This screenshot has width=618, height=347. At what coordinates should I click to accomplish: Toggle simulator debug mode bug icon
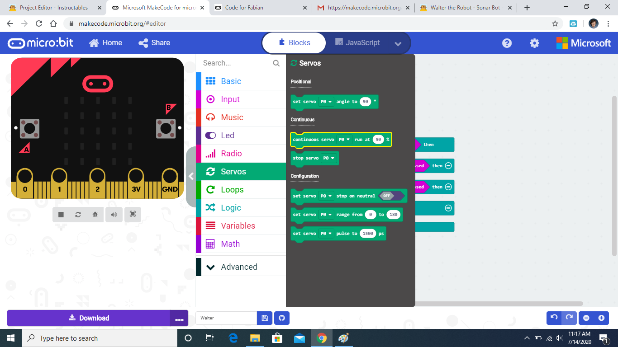(95, 214)
